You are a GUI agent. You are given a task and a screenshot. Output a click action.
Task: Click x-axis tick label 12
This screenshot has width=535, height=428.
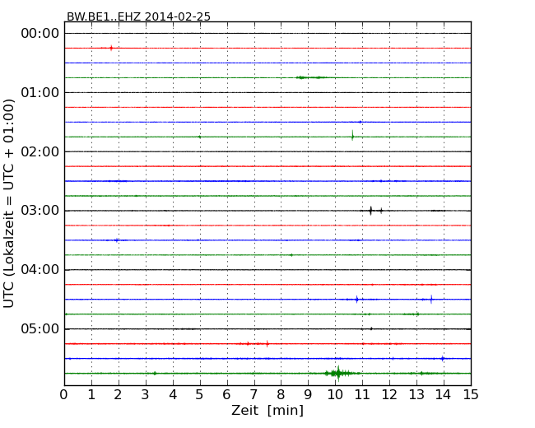pyautogui.click(x=389, y=395)
